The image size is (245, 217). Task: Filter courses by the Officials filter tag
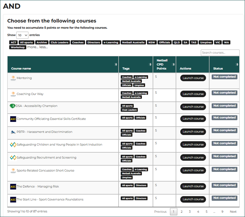click(x=164, y=42)
